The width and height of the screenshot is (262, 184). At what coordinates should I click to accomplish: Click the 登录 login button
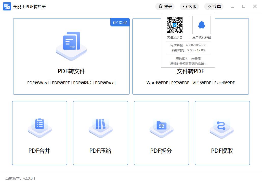pyautogui.click(x=165, y=7)
